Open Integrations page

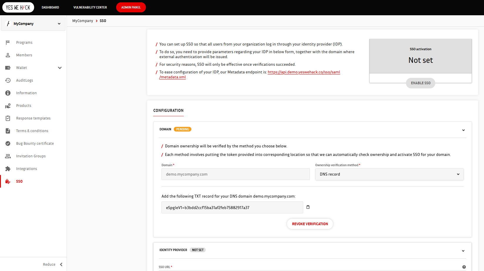point(27,169)
